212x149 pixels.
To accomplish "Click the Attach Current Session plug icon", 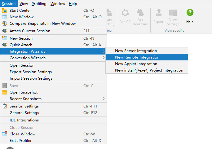I will coord(5,31).
